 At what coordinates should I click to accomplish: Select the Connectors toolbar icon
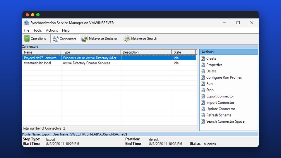[x=56, y=39]
